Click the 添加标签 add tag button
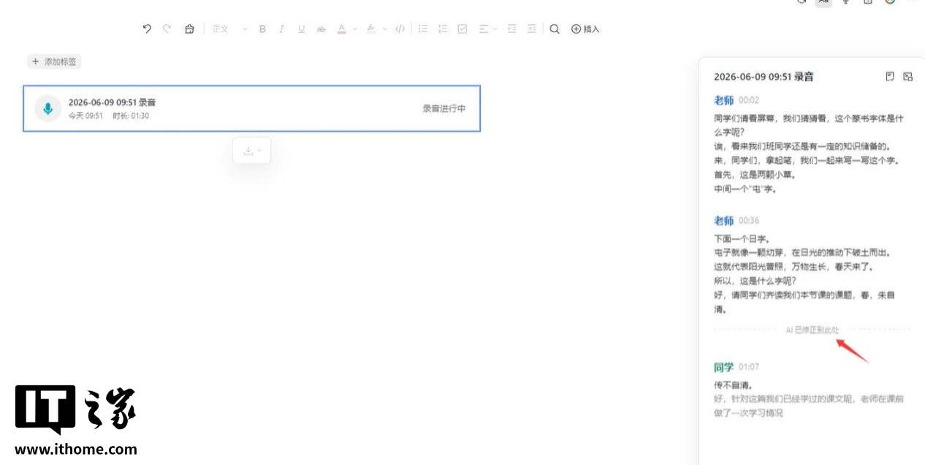This screenshot has height=465, width=925. tap(54, 62)
